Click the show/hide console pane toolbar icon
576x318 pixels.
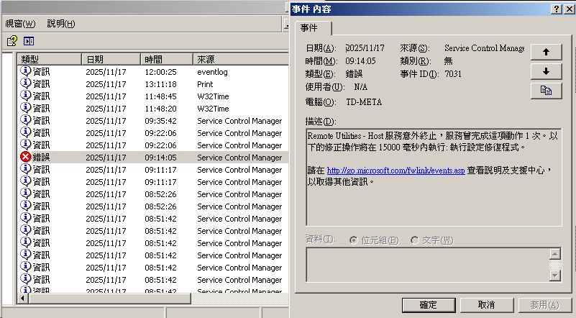pyautogui.click(x=29, y=41)
